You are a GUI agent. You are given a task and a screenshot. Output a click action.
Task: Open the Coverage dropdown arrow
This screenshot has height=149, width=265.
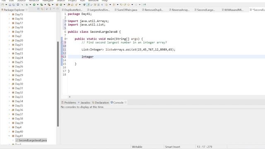(45, 5)
